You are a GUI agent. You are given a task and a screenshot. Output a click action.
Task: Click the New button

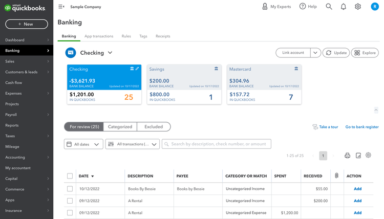pos(27,24)
